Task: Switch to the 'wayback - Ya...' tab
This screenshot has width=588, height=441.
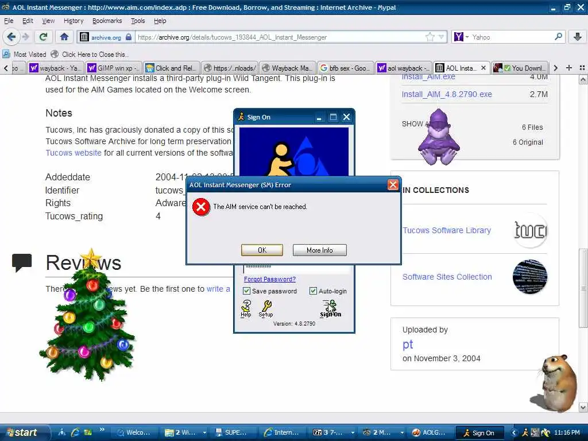Action: pyautogui.click(x=56, y=68)
